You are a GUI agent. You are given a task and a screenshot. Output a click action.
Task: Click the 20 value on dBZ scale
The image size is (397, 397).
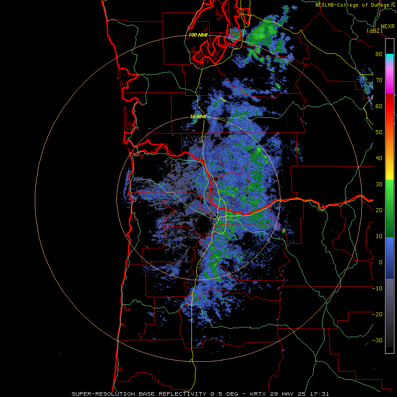pos(379,210)
